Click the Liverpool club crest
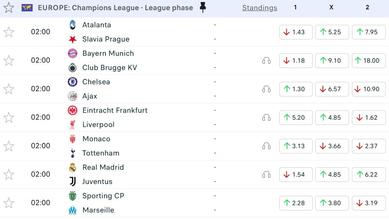The image size is (389, 219). 73,125
